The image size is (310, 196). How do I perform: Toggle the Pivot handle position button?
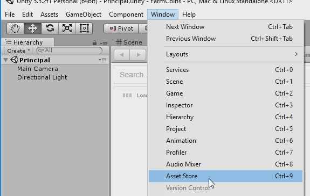tap(121, 28)
